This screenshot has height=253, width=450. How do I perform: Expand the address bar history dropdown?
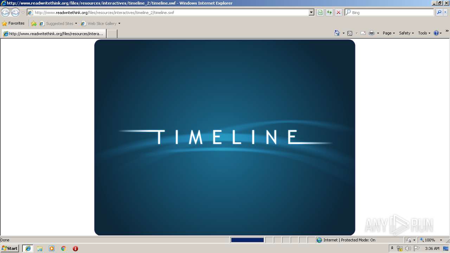tap(311, 12)
